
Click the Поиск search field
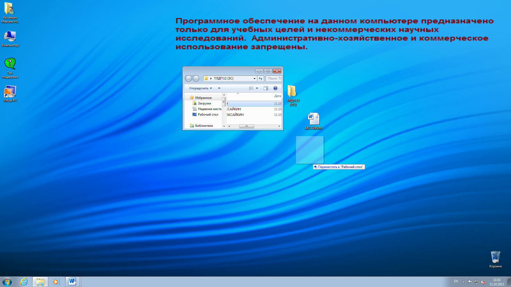pos(274,78)
